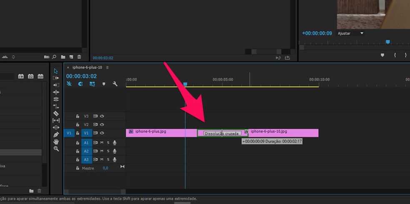Select the Ripple Edit tool

[56, 92]
